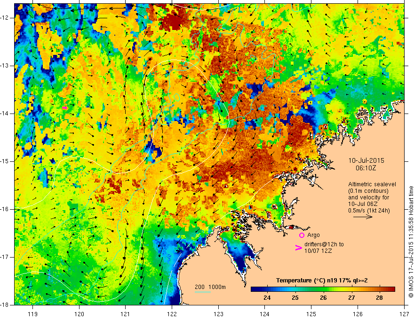This screenshot has height=319, width=414.
Task: Click the temperature colorbar at 28 degrees
Action: point(379,289)
